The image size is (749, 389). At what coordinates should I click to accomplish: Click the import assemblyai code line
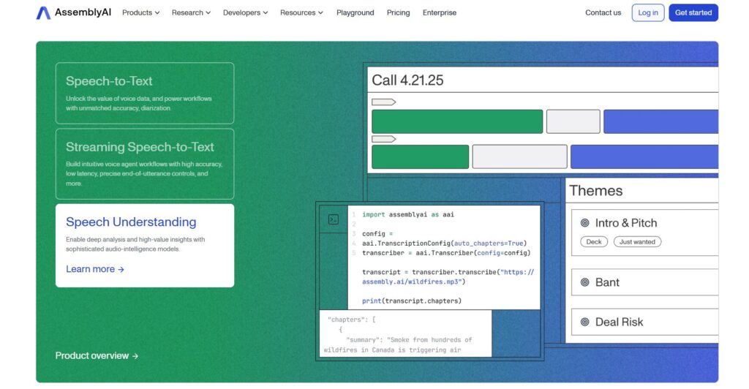tap(408, 214)
